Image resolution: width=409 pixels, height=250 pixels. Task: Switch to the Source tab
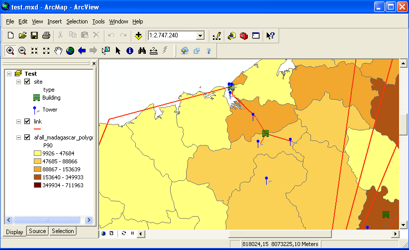37,231
